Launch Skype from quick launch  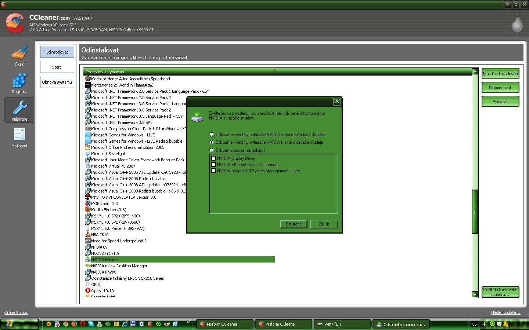click(x=91, y=324)
